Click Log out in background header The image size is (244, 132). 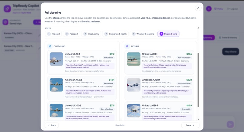(232, 9)
